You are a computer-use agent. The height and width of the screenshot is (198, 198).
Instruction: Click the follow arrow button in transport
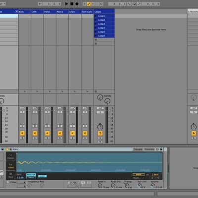coord(40,3)
